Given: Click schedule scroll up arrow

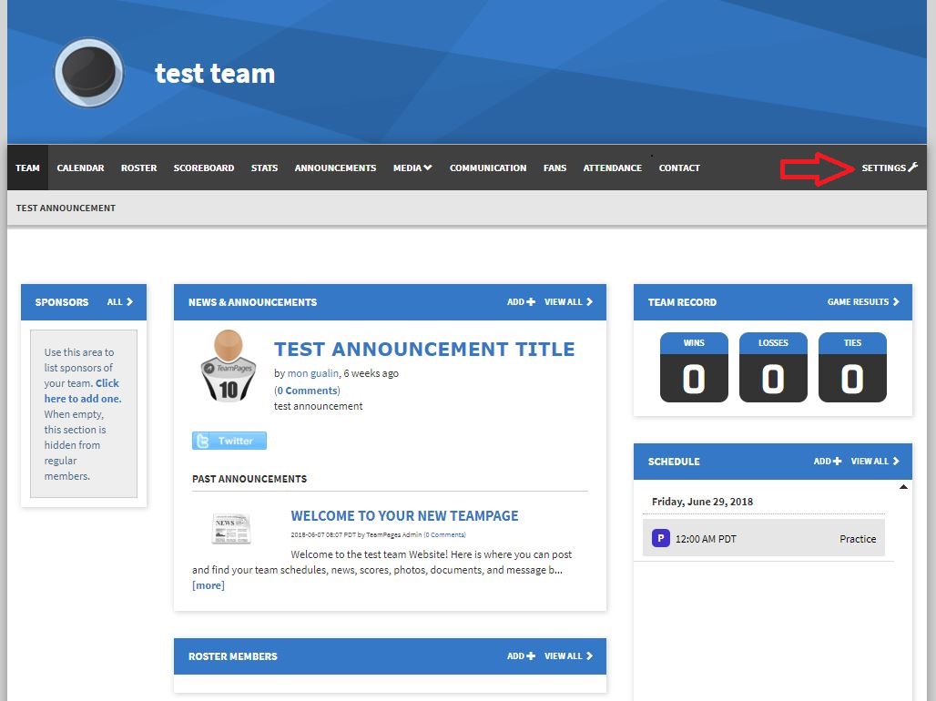Looking at the screenshot, I should [903, 487].
